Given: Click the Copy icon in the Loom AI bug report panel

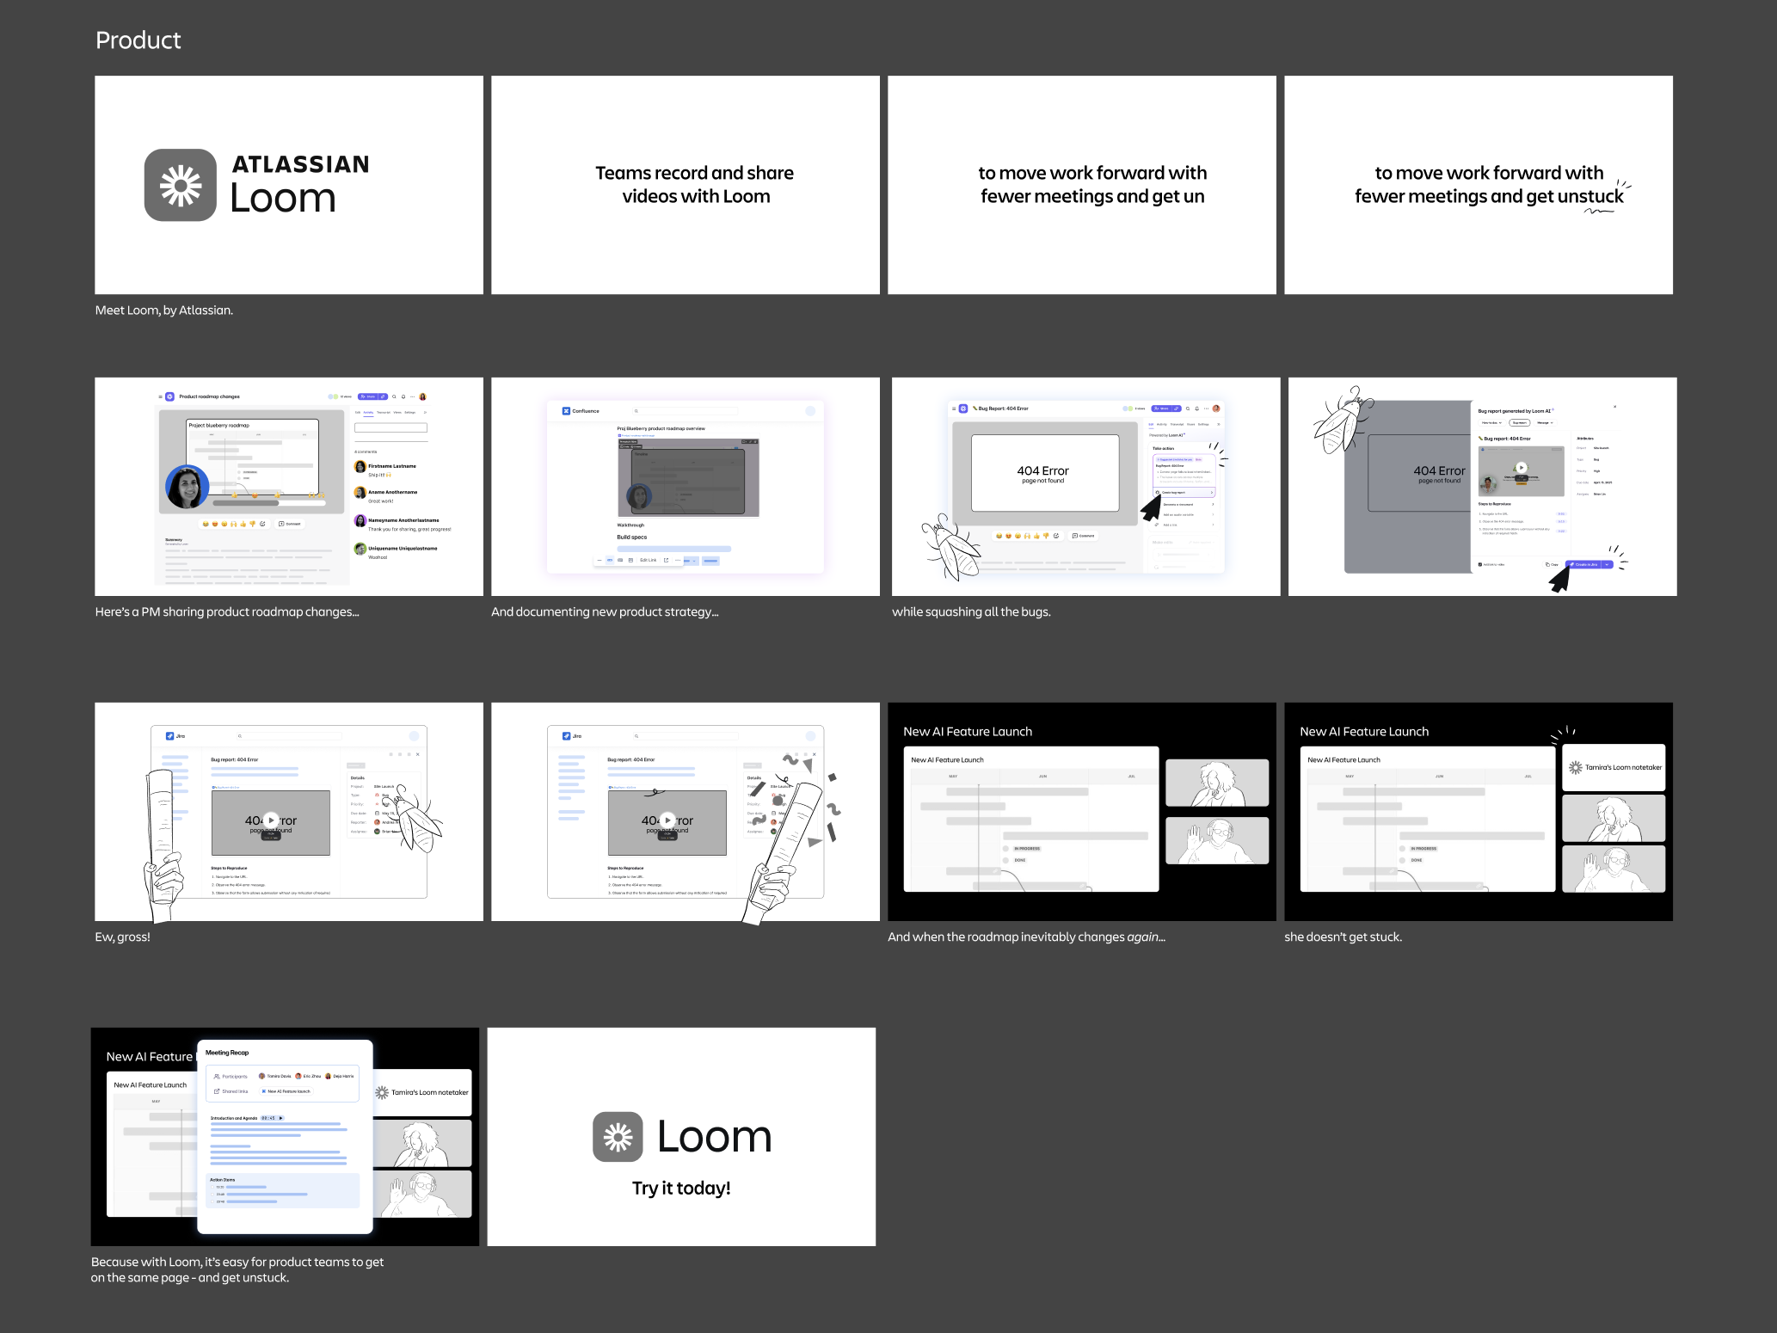Looking at the screenshot, I should [x=1549, y=565].
